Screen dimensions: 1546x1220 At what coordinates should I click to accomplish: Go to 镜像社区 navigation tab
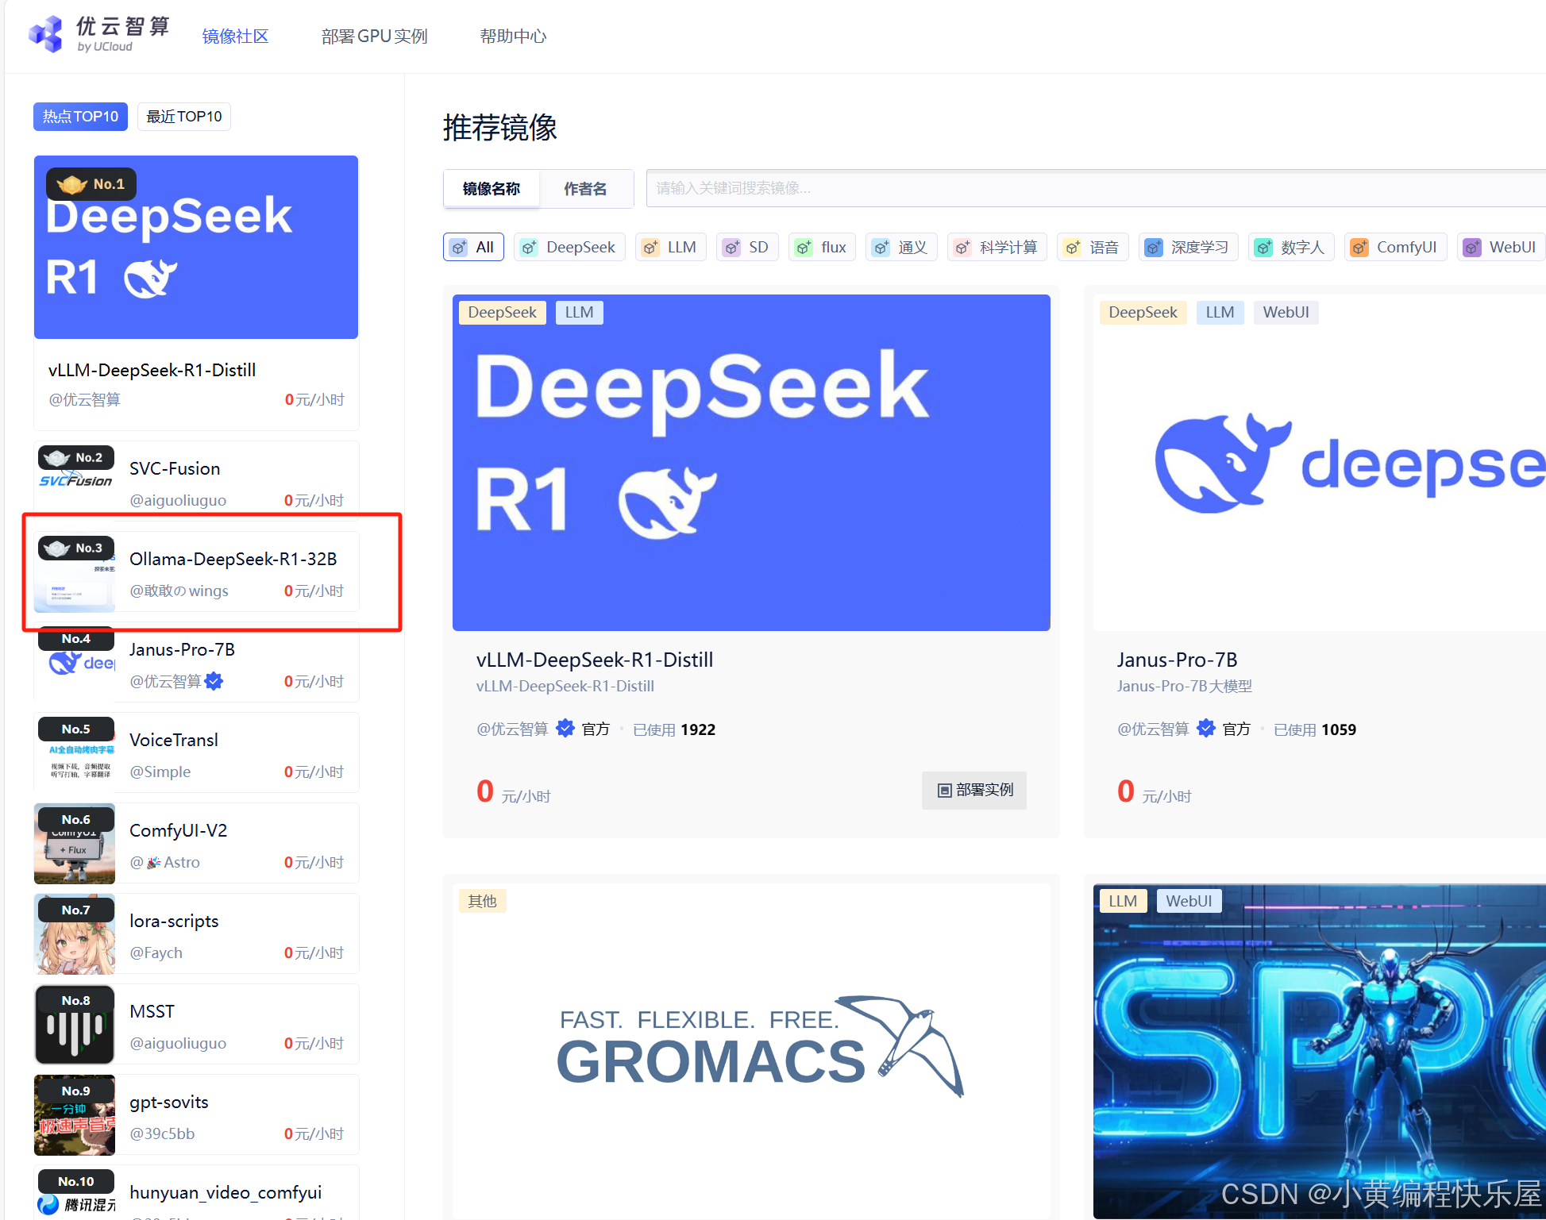(235, 37)
